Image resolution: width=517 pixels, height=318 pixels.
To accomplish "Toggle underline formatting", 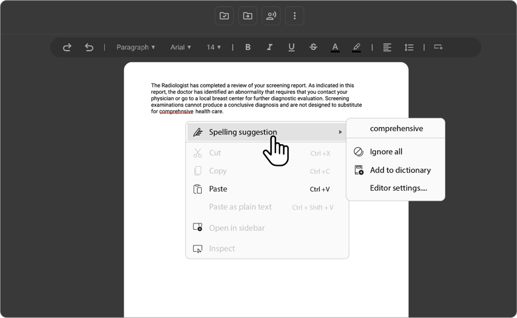I will [x=291, y=47].
